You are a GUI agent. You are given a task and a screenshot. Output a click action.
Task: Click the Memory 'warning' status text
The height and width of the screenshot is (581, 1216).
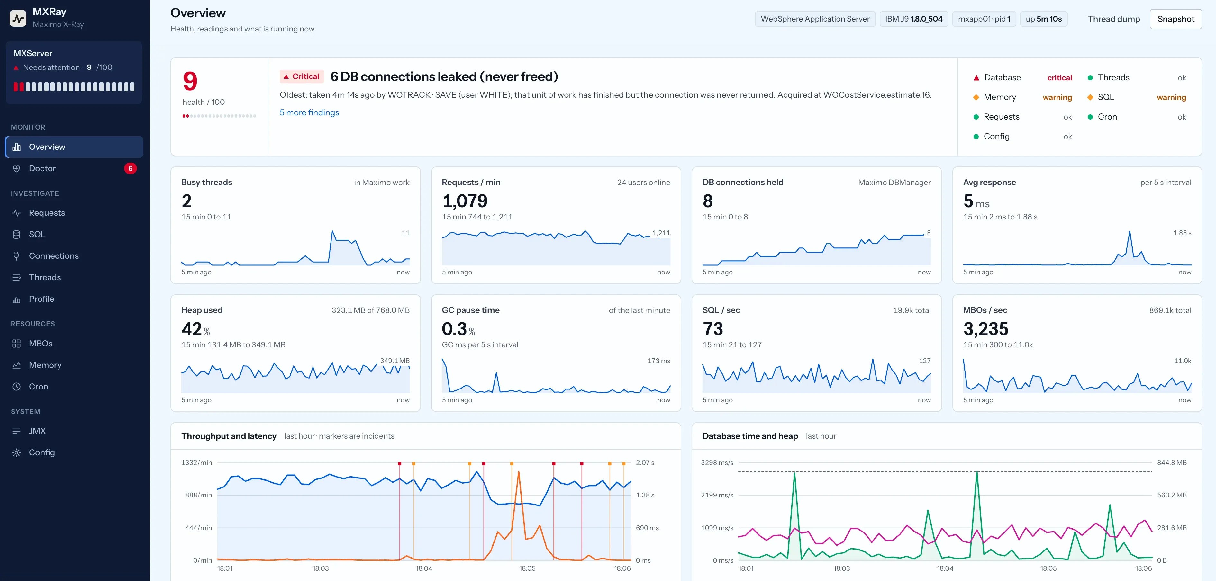click(1057, 97)
